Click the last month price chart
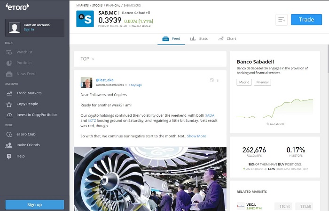This screenshot has width=329, height=211. (275, 109)
